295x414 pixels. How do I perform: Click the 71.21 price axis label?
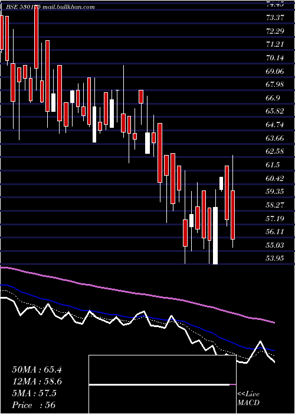coord(275,44)
